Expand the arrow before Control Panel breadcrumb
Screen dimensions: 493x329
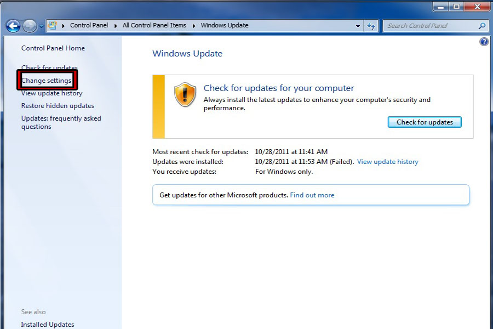[63, 26]
